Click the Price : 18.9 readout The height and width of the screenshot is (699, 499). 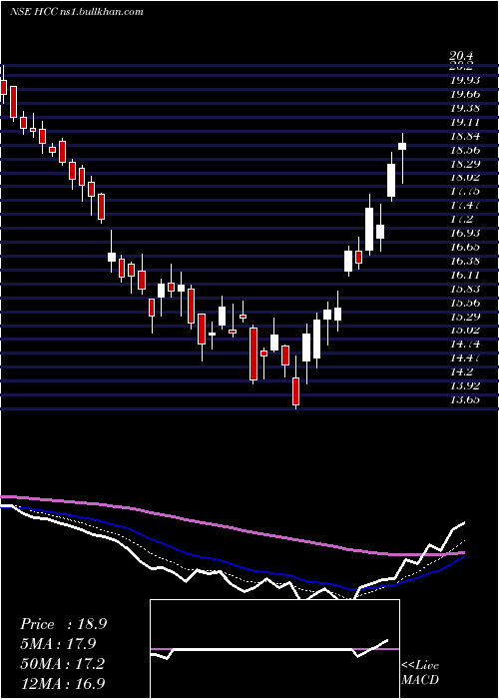point(63,624)
